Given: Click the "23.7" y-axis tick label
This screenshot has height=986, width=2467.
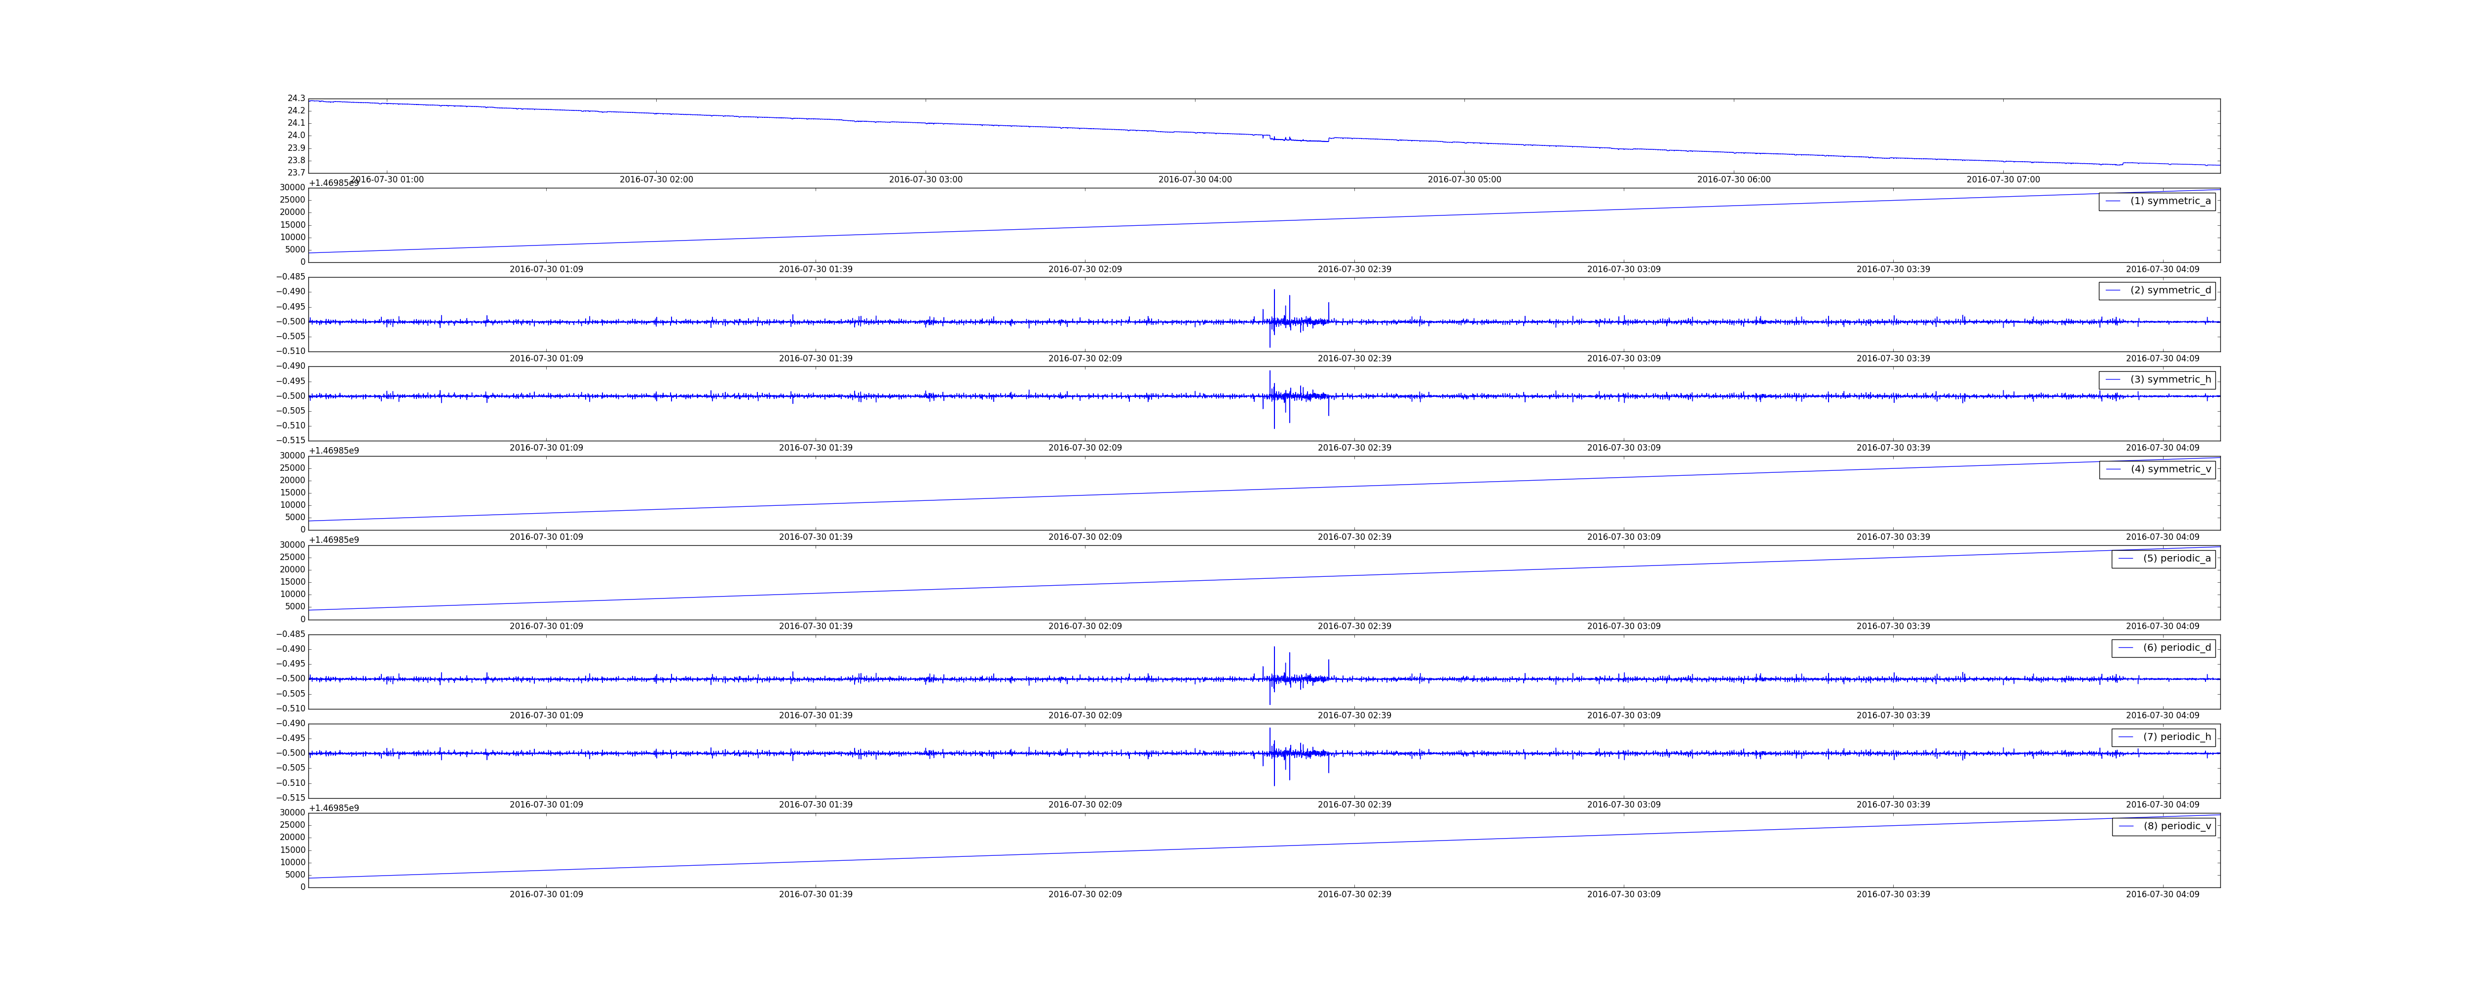Looking at the screenshot, I should click(296, 173).
